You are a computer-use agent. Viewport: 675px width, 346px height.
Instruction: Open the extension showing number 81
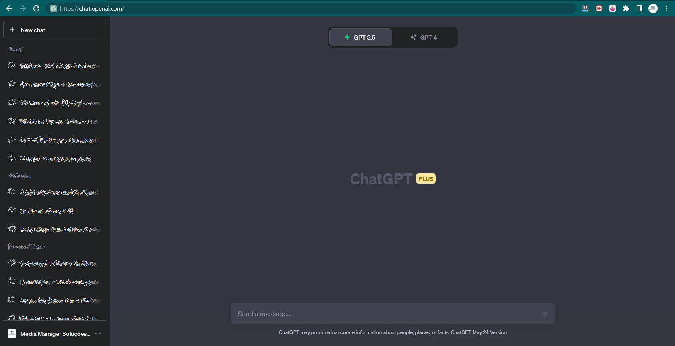pos(585,8)
